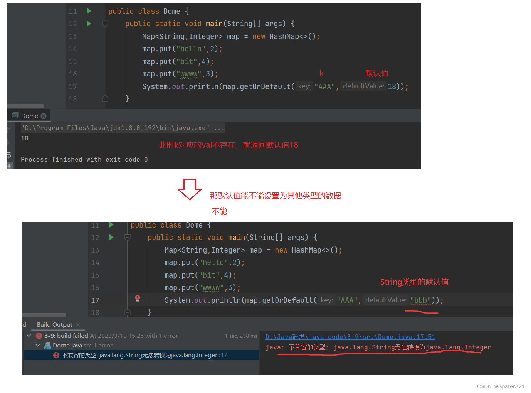Collapse the Dome.java node in build tree

pyautogui.click(x=38, y=346)
